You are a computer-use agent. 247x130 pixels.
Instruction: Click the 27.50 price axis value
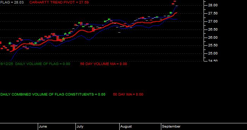[213, 13]
